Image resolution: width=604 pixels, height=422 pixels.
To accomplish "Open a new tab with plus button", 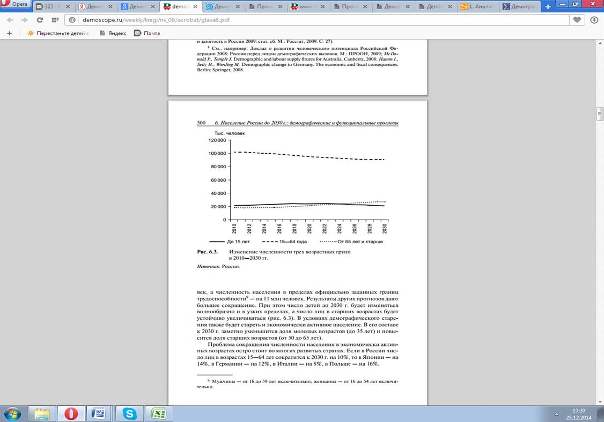I will [548, 7].
